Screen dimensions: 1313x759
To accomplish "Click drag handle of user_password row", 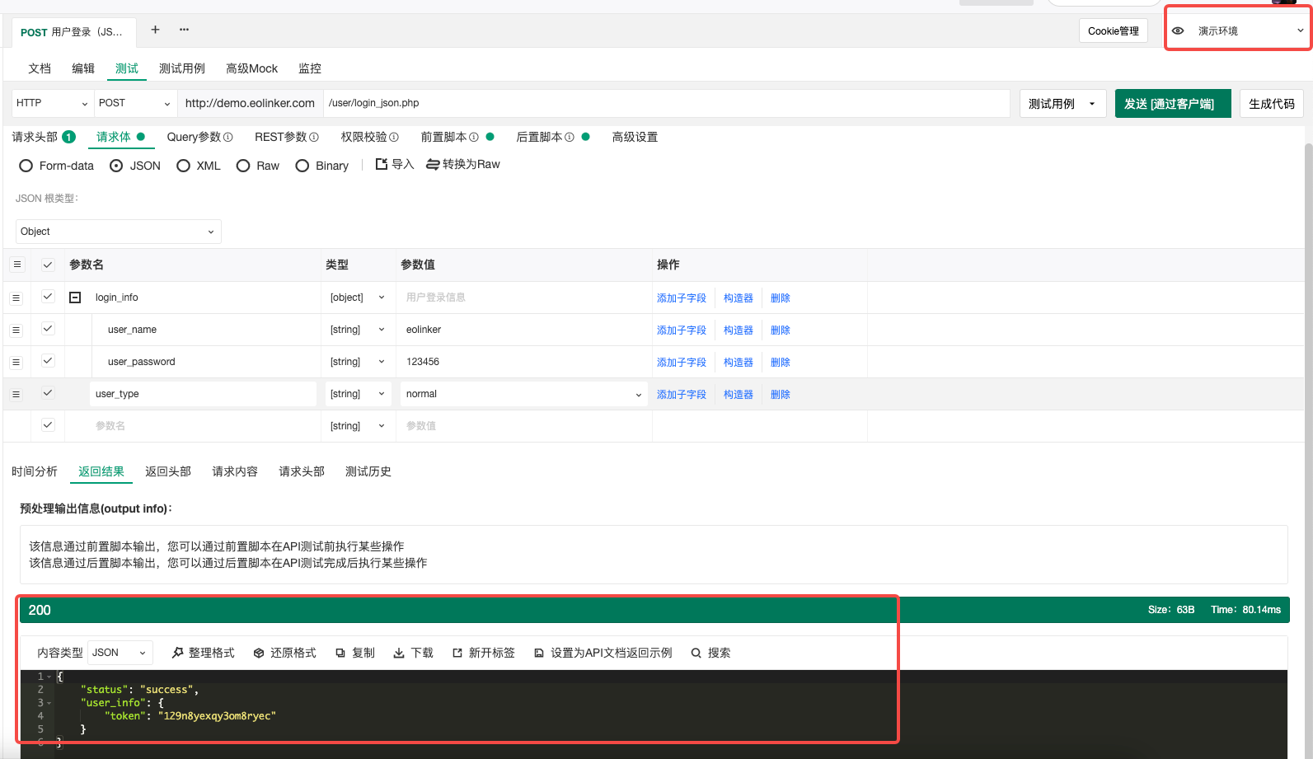I will point(16,362).
